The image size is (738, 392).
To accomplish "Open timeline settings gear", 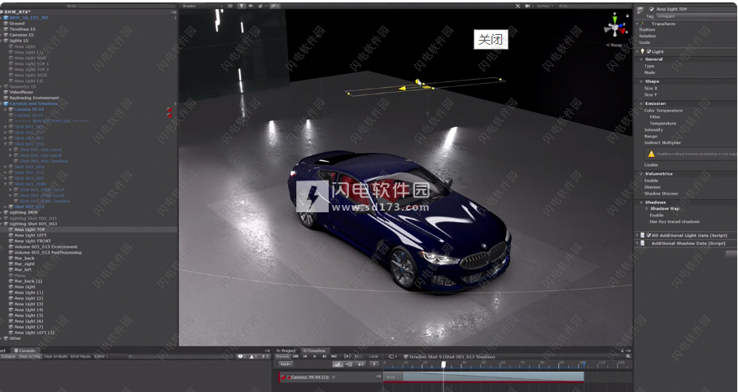I will coord(628,357).
